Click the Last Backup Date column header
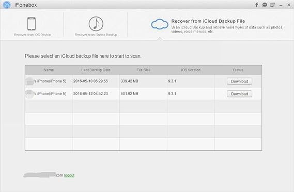The height and width of the screenshot is (192, 294). pos(96,70)
